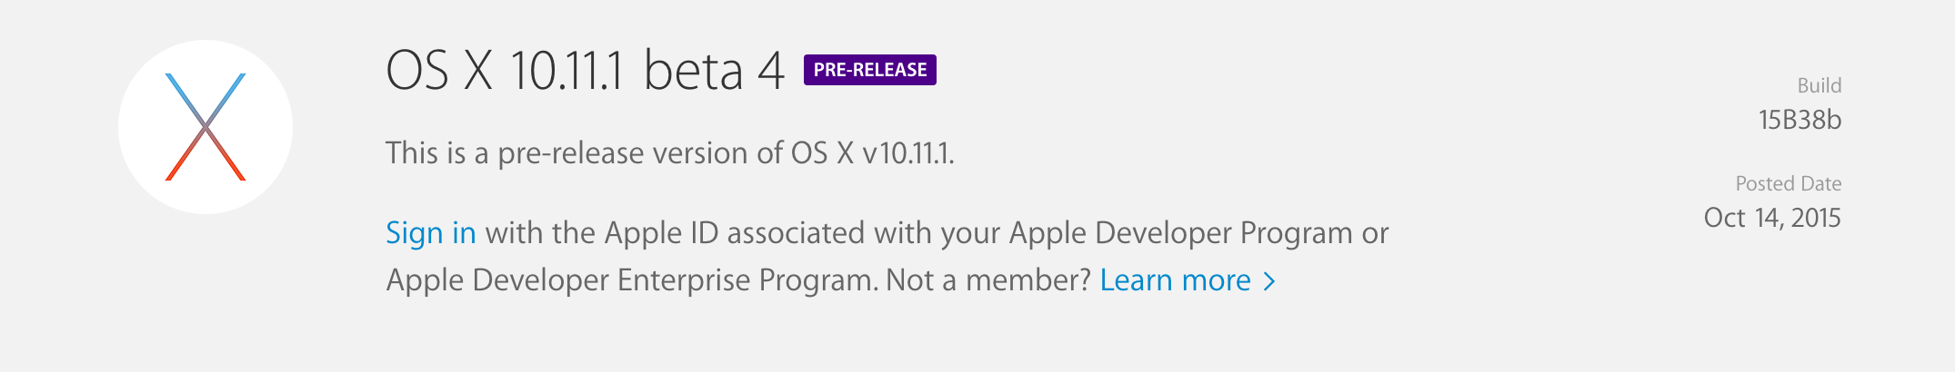Click OS X in the heading

pyautogui.click(x=439, y=71)
